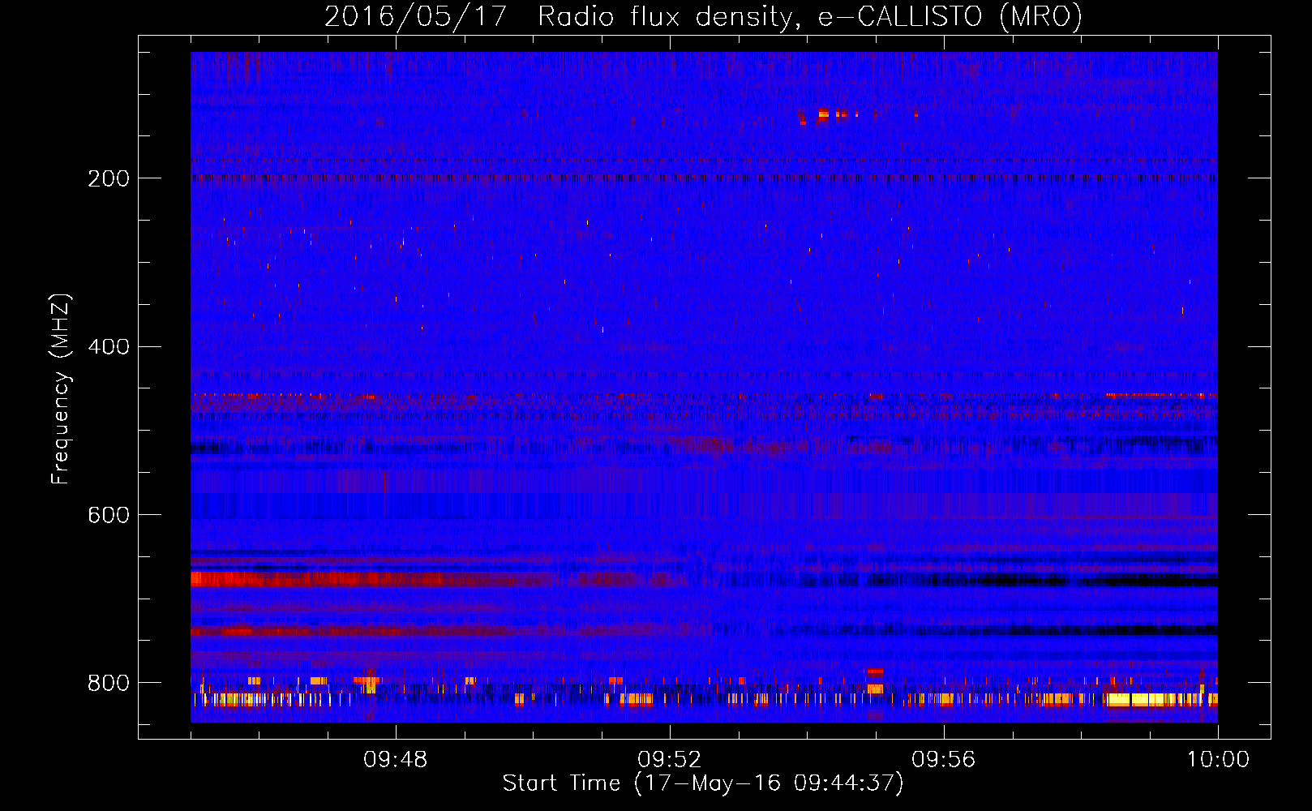Click the 'Frequency (MHZ)' axis label
Viewport: 1312px width, 811px height.
pos(61,388)
